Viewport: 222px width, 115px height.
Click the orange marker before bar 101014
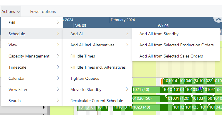click(x=162, y=82)
